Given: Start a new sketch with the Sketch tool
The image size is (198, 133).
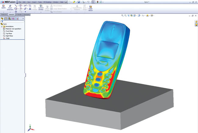Looking at the screenshot, I should (4, 7).
